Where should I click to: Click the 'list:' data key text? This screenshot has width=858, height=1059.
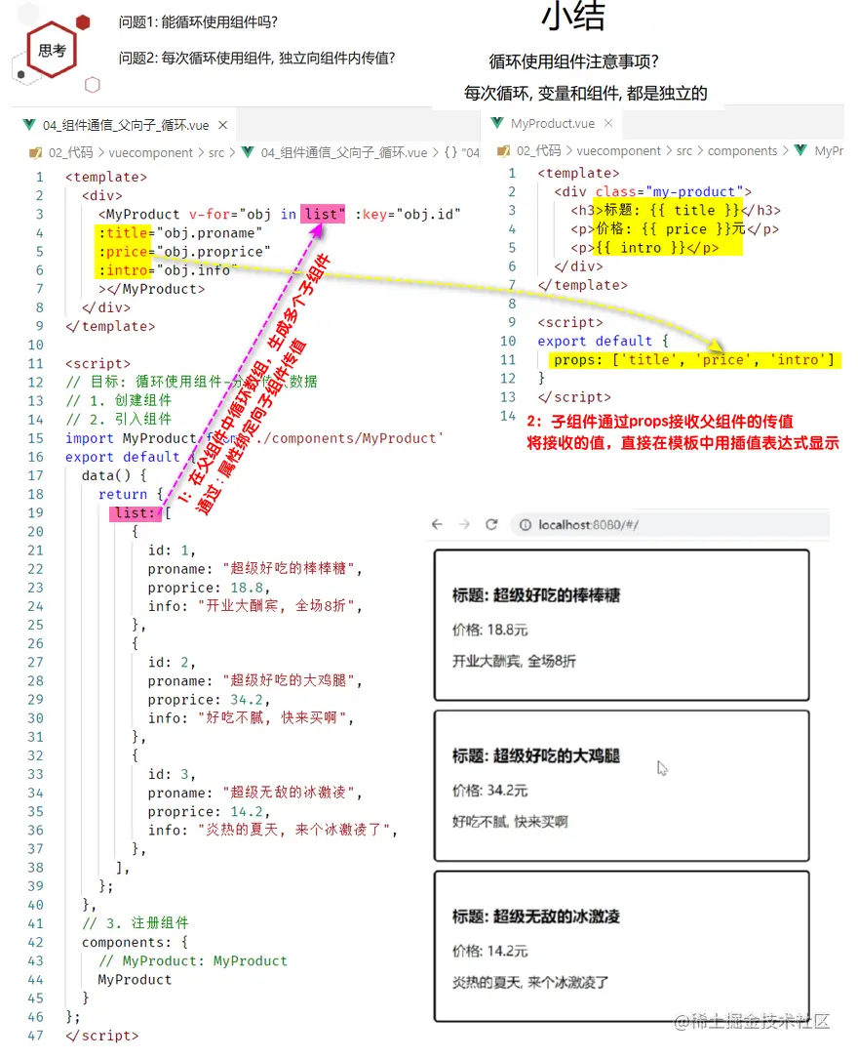click(135, 513)
